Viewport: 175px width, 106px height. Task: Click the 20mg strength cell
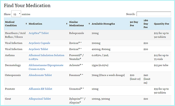pos(95,33)
